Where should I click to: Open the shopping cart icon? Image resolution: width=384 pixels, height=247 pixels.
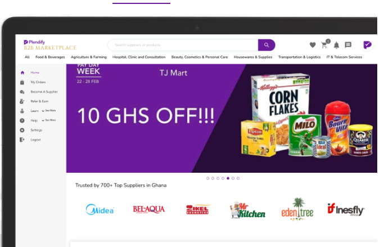pyautogui.click(x=324, y=46)
